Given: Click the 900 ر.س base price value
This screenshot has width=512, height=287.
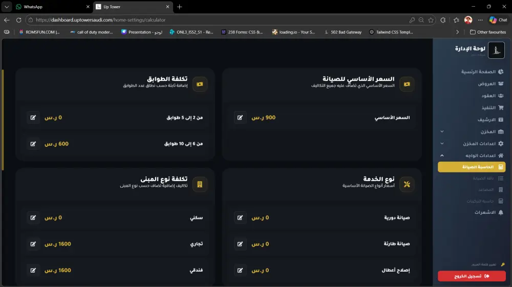Looking at the screenshot, I should [264, 118].
